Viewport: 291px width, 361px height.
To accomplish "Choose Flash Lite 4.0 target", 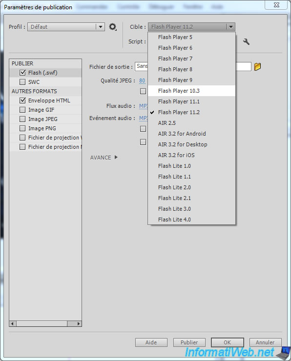I will [x=191, y=220].
